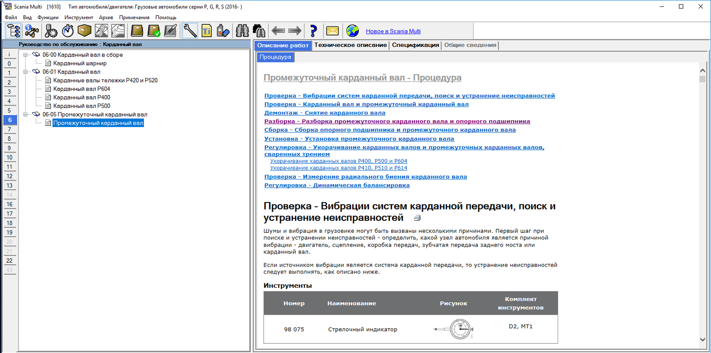Switch to the Техническое описание tab
Viewport: 711px width, 353px height.
coord(350,45)
